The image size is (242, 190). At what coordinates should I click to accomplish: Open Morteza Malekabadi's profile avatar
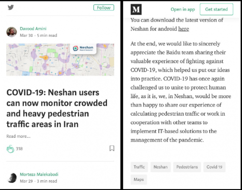point(12,178)
